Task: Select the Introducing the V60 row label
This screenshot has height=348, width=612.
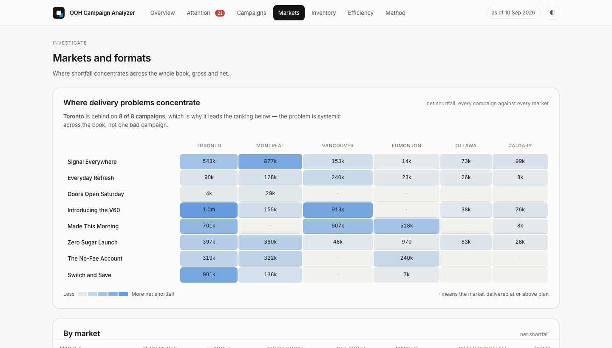Action: 93,210
